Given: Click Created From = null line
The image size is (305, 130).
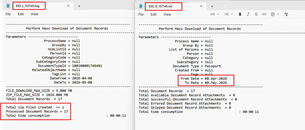Looking at the screenshot, I should pyautogui.click(x=194, y=70).
